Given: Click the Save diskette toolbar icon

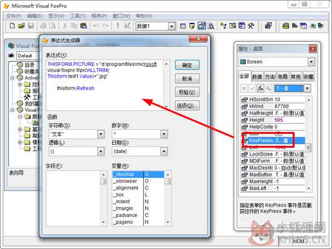Looking at the screenshot, I should pyautogui.click(x=31, y=26).
